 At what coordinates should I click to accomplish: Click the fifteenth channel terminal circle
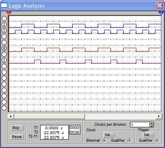click(x=4, y=102)
